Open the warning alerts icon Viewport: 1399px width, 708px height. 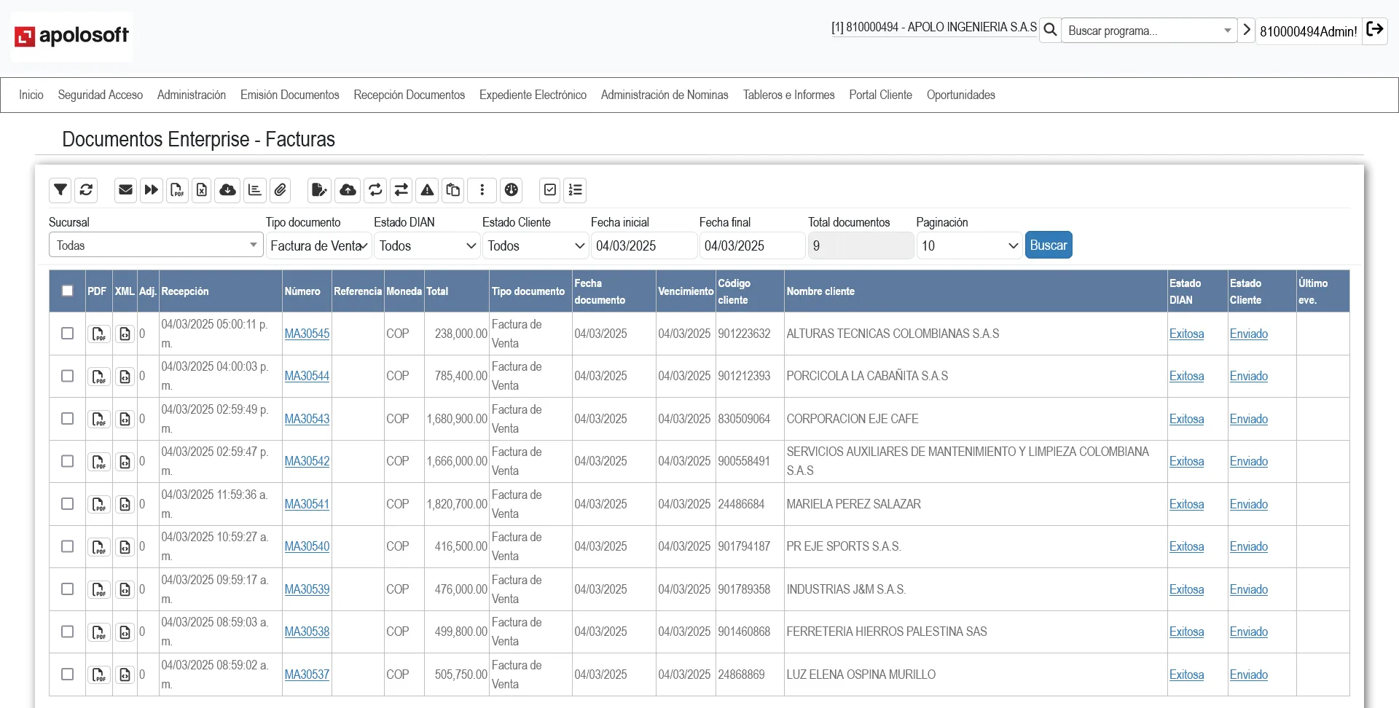427,190
